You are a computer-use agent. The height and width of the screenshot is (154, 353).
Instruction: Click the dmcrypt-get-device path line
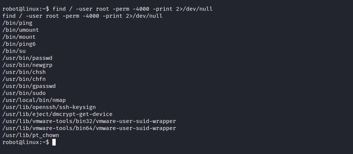pos(57,114)
